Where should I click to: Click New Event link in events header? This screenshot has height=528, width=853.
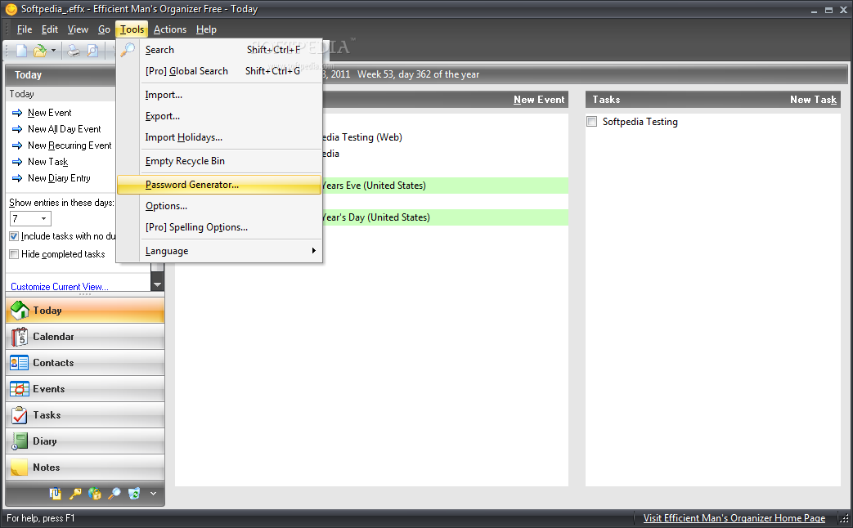tap(539, 100)
